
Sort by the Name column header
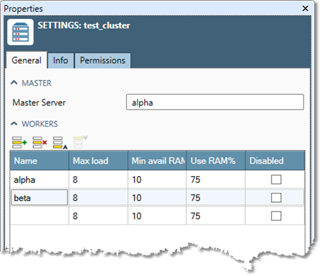click(40, 161)
